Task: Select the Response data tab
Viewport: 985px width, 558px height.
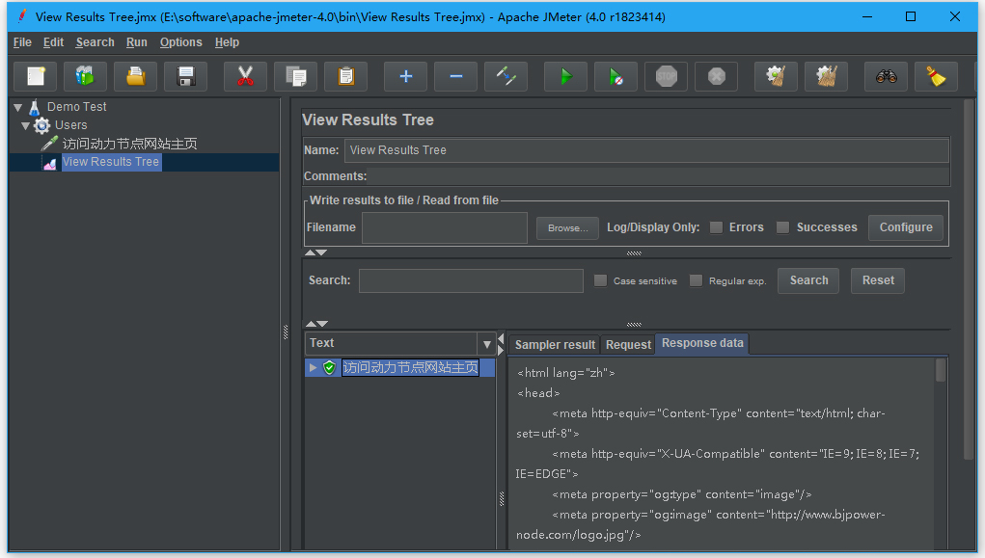Action: coord(702,343)
